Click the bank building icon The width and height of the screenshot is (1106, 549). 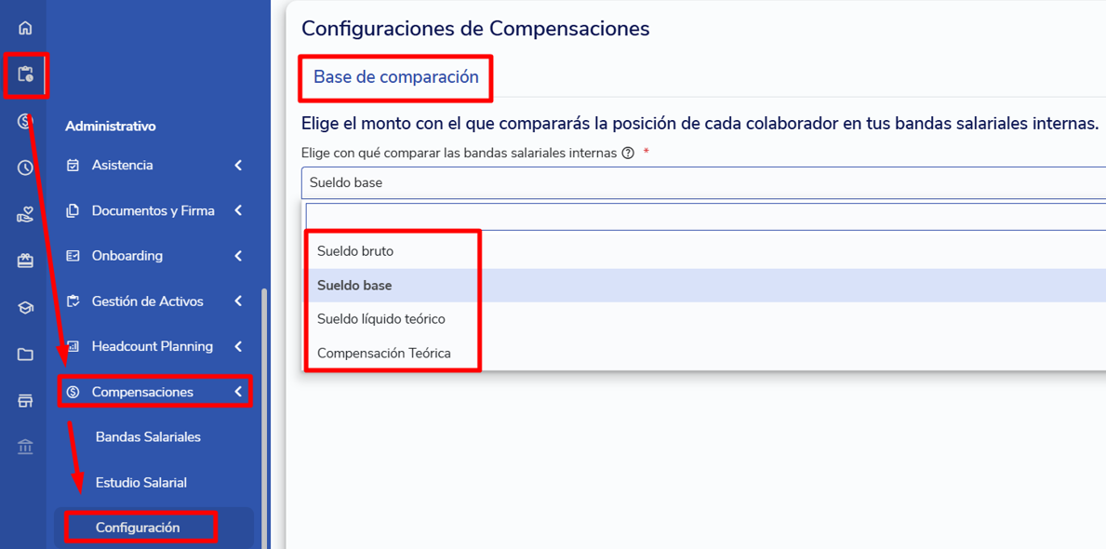[x=25, y=447]
